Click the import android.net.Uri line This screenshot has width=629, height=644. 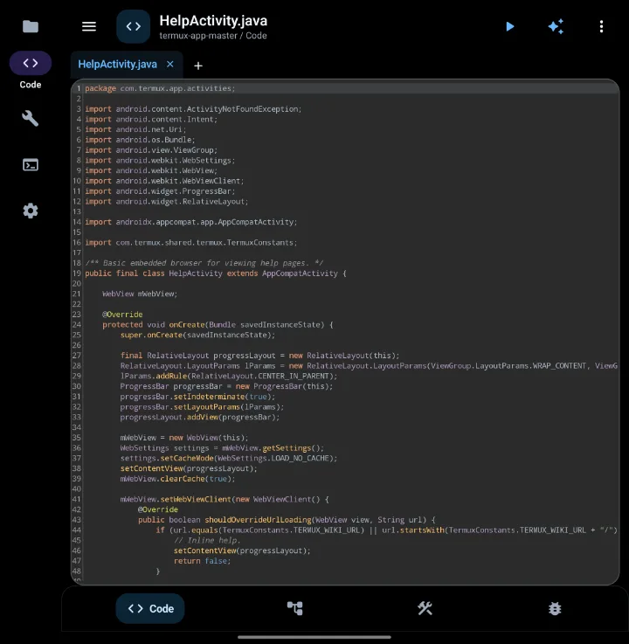[x=135, y=129]
